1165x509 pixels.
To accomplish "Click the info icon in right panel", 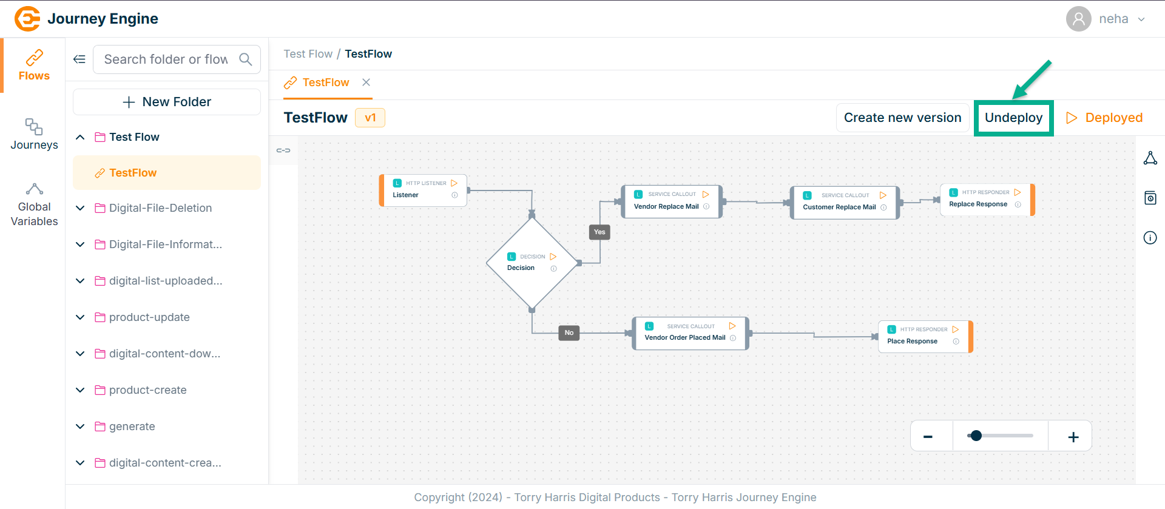I will (x=1150, y=238).
